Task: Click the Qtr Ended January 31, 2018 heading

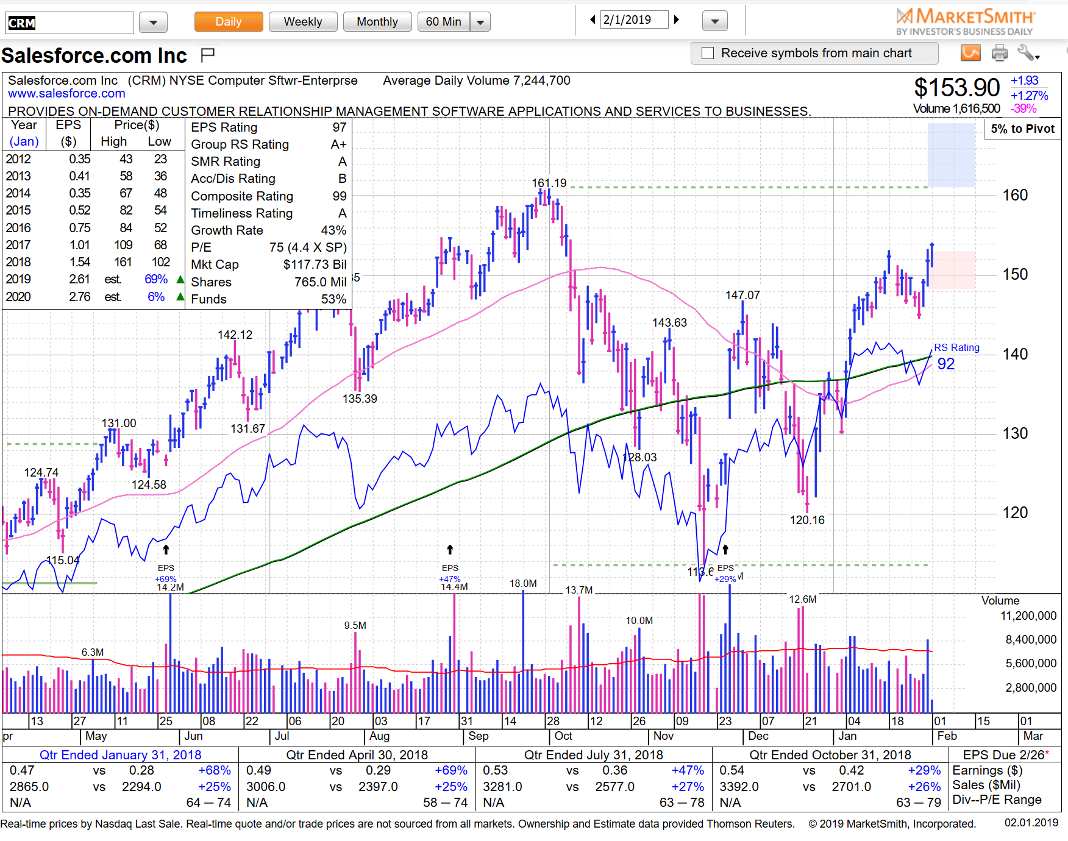Action: [x=120, y=755]
